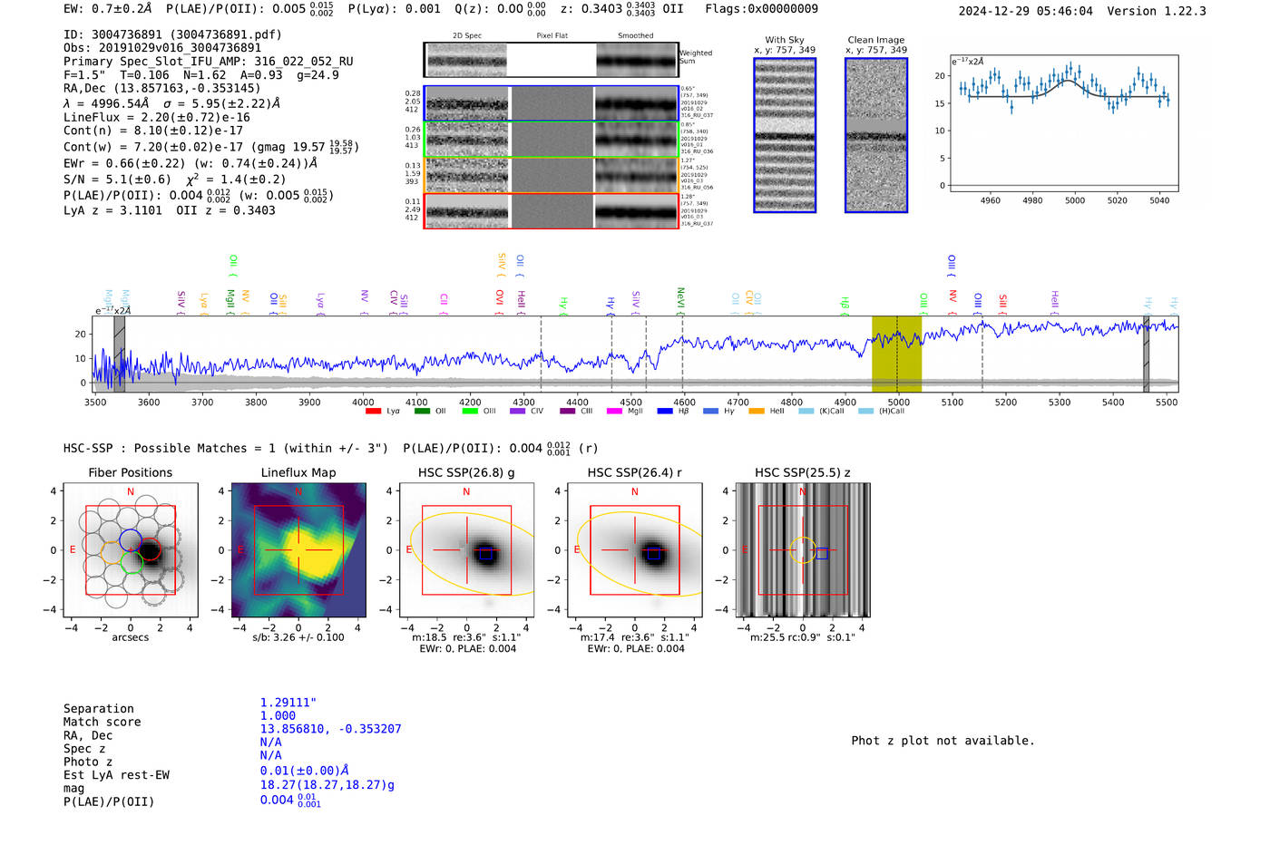Select the Cont(n) = 8.10(±0.12)e-17 line
Viewport: 1270px width, 864px height.
pyautogui.click(x=153, y=131)
